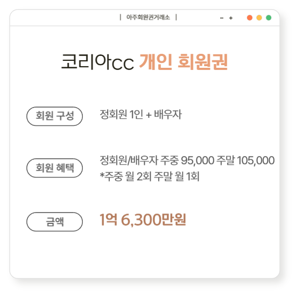Screen dimensions: 296x296
Task: Click the 1억 6,300만원 price text
Action: pyautogui.click(x=143, y=220)
